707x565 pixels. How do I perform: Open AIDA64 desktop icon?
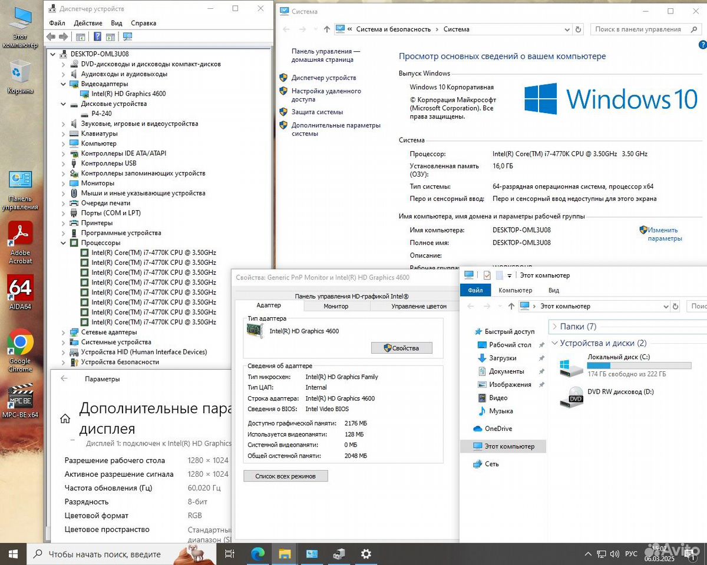(21, 293)
